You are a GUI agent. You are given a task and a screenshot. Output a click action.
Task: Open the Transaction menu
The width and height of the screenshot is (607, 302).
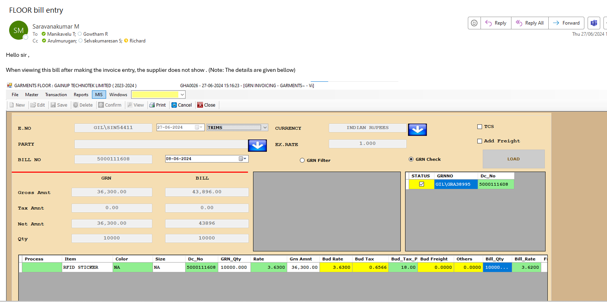coord(56,94)
